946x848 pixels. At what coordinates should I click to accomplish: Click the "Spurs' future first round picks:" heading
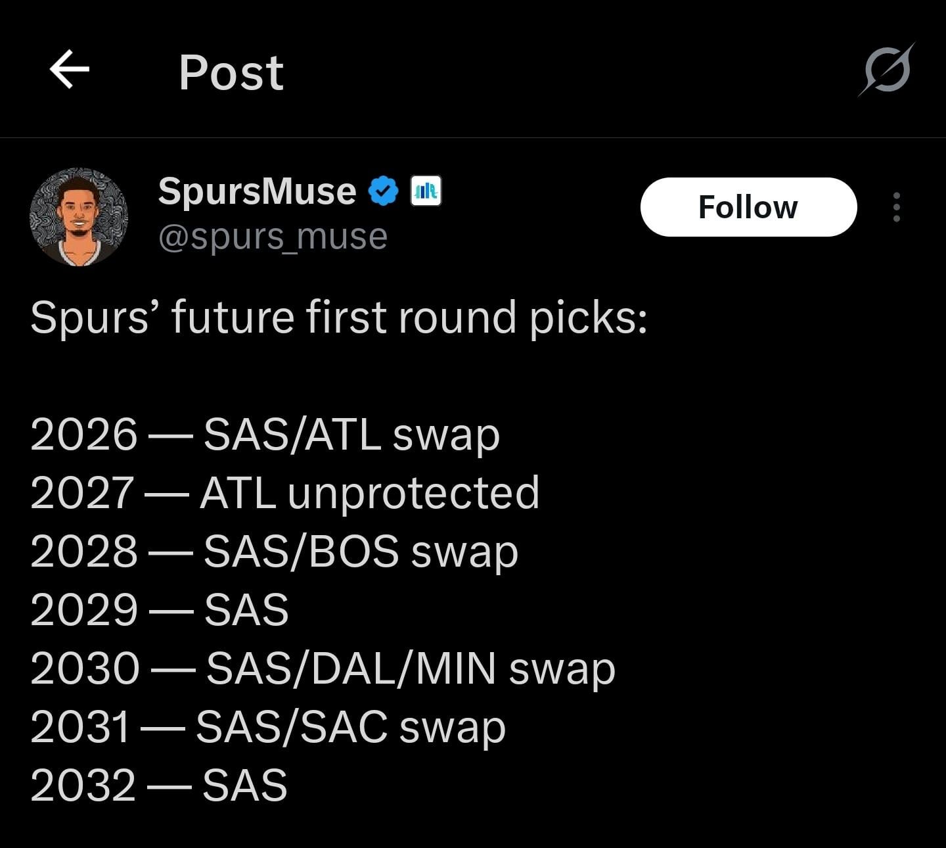[x=339, y=318]
